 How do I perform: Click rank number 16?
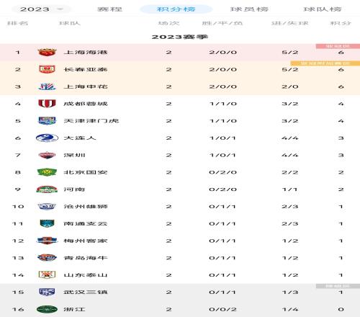(x=18, y=309)
